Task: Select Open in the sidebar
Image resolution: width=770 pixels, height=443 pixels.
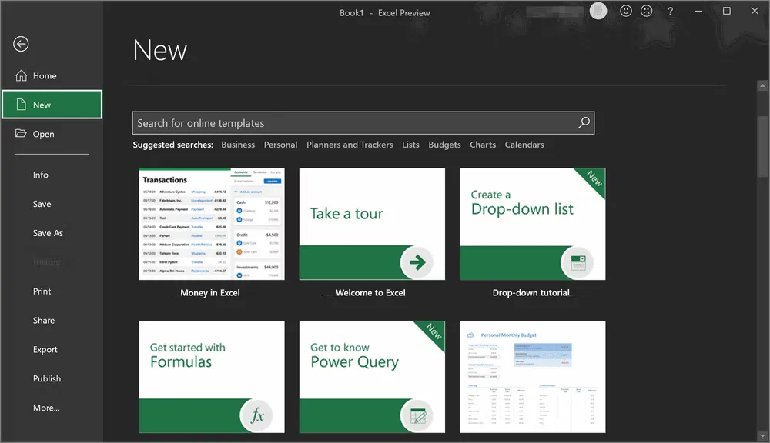Action: tap(43, 134)
